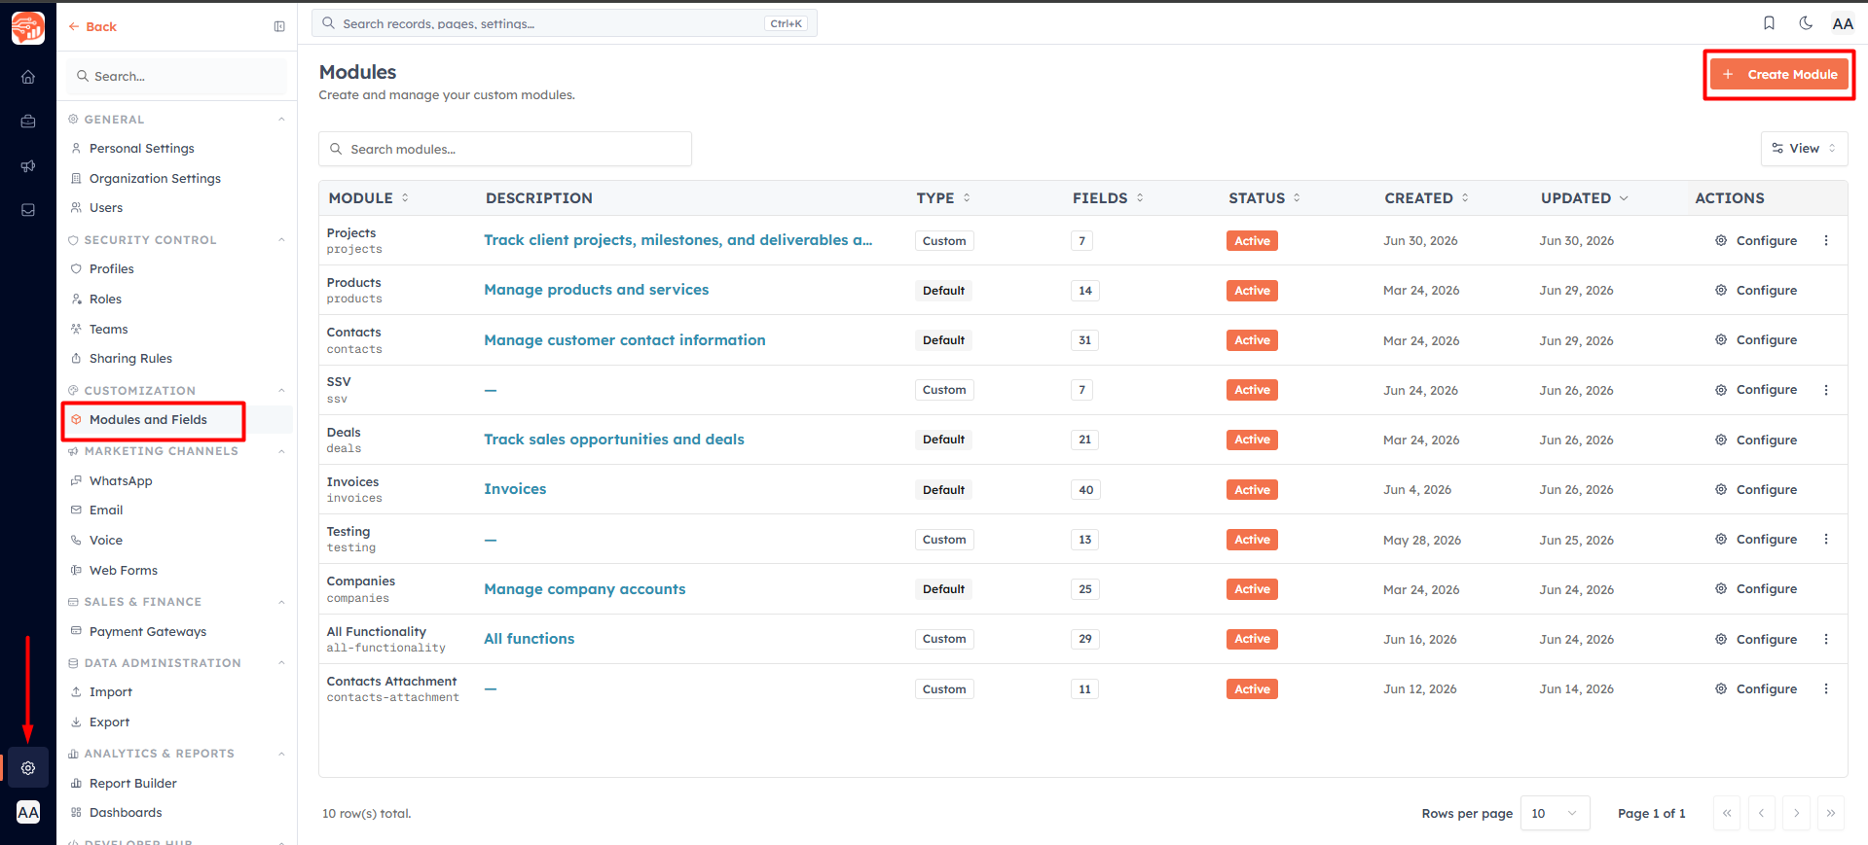
Task: Open row actions menu for Testing
Action: (1826, 539)
